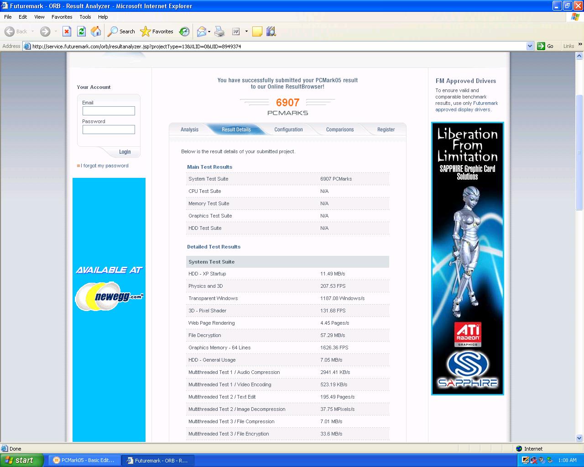The image size is (584, 467).
Task: Click the Edit with Word icon
Action: pos(236,31)
